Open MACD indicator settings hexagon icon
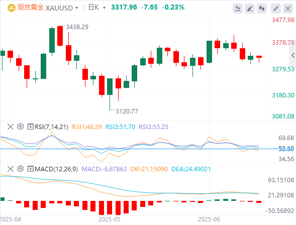Screen dimensions: 296x225 click(x=21, y=169)
